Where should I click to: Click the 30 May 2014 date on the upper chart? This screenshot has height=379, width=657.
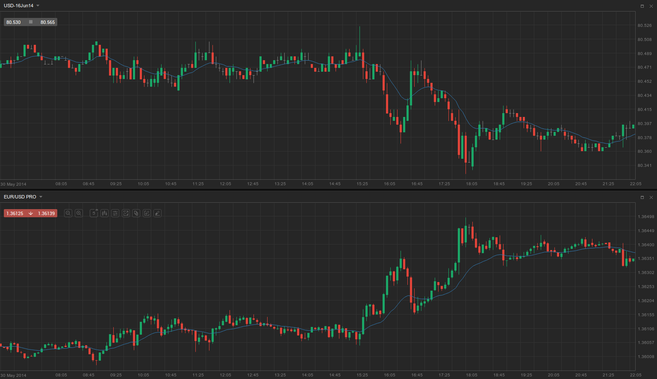(13, 184)
